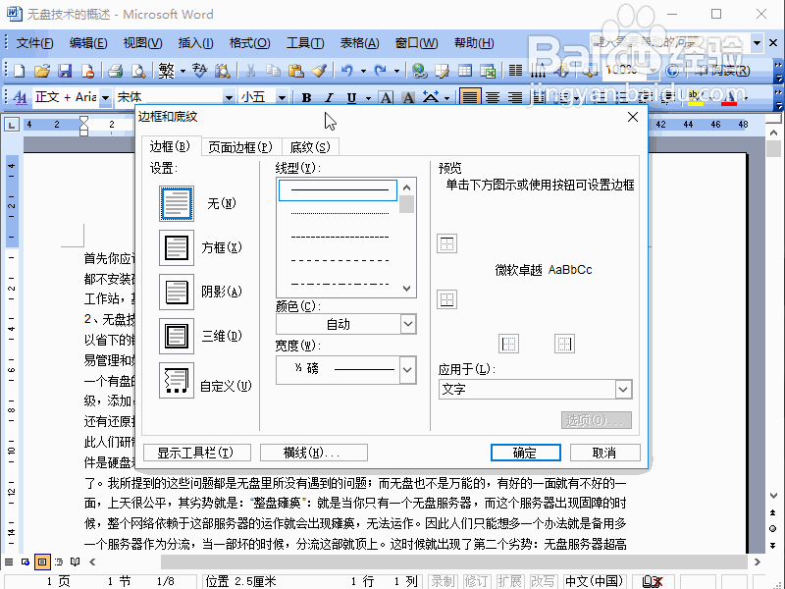Switch to print layout view icon
The image size is (785, 589).
coord(42,562)
